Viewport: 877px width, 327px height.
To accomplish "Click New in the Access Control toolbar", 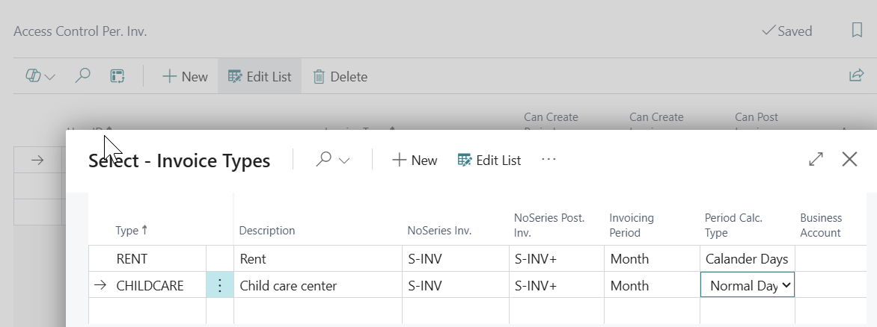I will coord(185,76).
